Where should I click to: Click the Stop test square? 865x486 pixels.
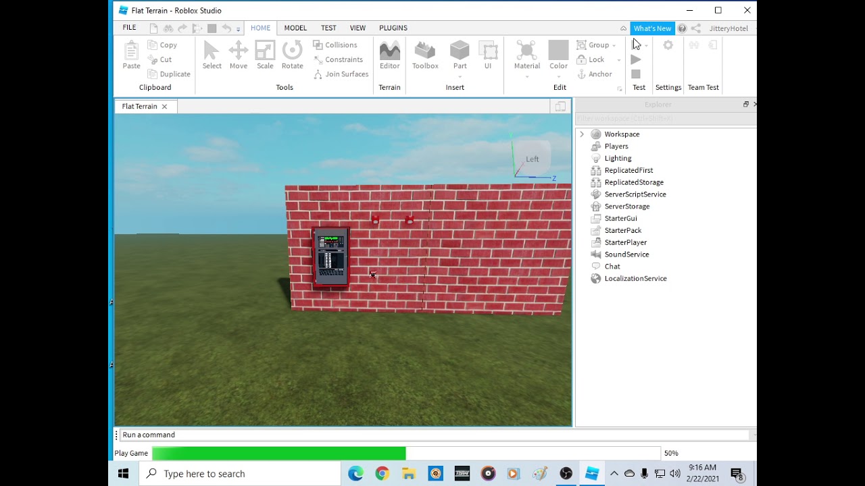point(636,74)
